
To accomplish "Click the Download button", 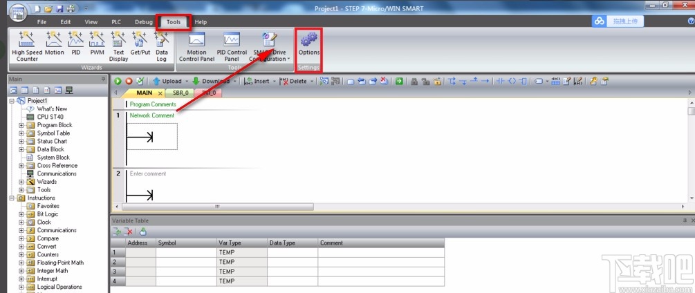I will click(x=212, y=82).
